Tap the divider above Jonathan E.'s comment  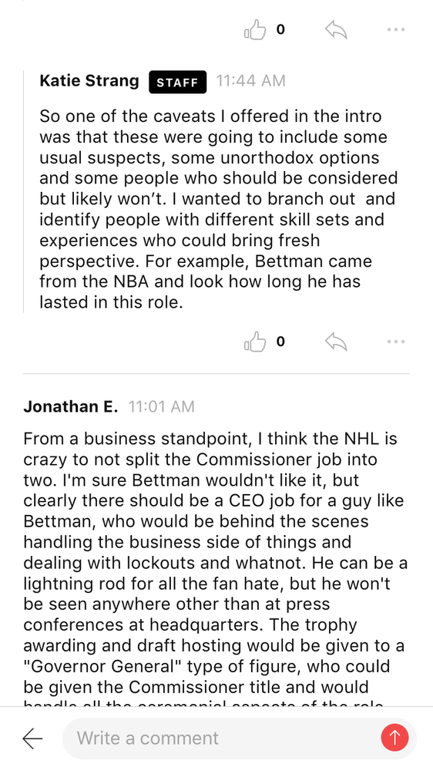point(216,374)
